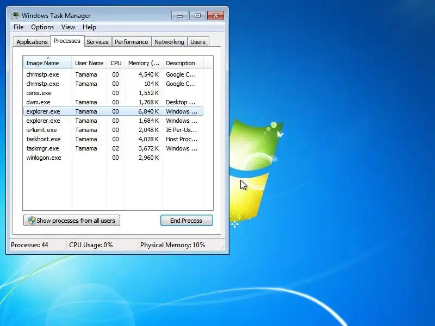Click the 2,960 K memory value
This screenshot has height=326, width=435.
point(148,158)
